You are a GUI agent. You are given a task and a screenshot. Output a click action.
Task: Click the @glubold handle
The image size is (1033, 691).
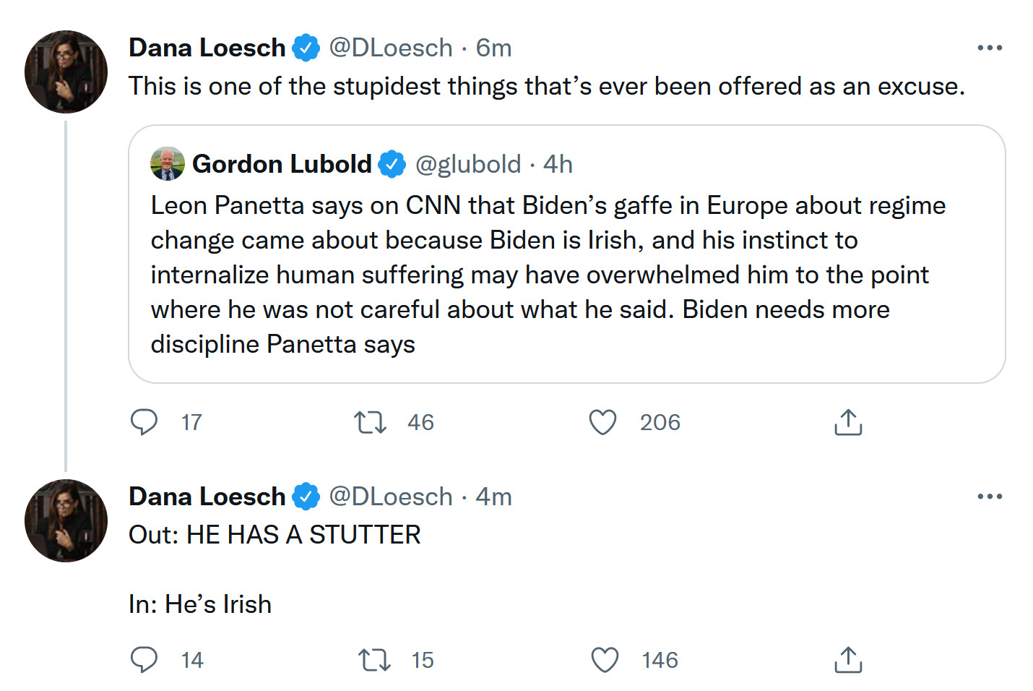pos(467,164)
